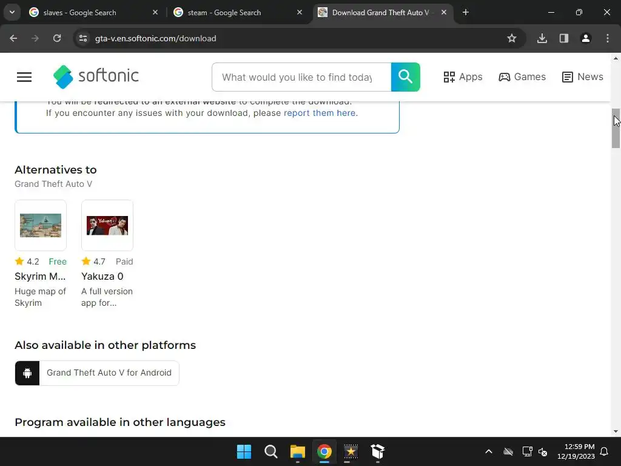Viewport: 621px width, 466px height.
Task: Click the 'Paid' label under Yakuza 0
Action: tap(124, 262)
